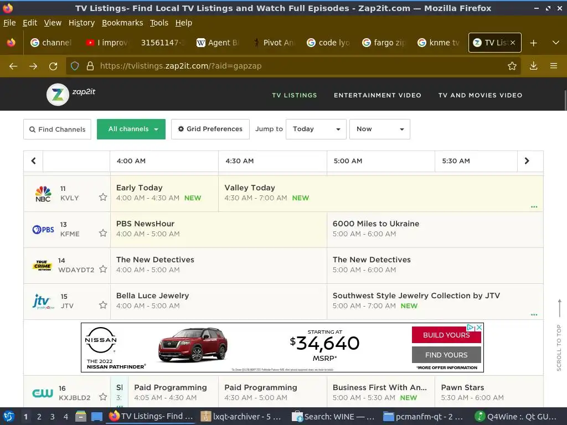This screenshot has height=425, width=567.
Task: Click the PBS channel logo
Action: 43,229
